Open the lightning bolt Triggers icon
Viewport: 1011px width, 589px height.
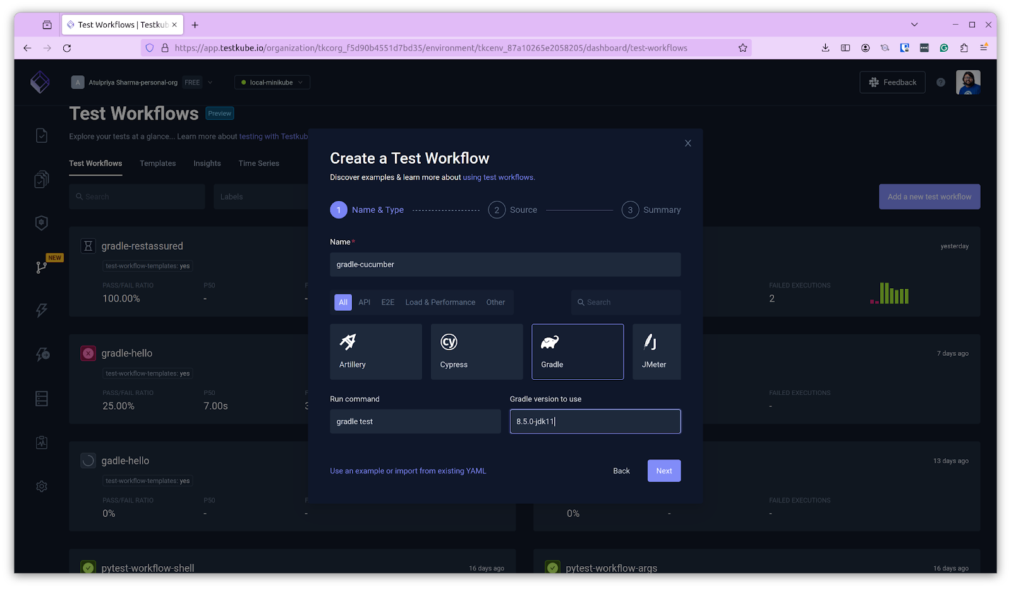point(42,310)
